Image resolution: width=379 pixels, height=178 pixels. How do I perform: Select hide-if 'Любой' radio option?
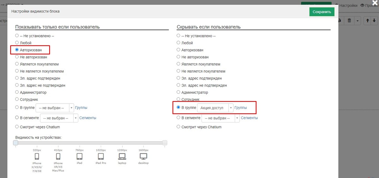pos(179,43)
